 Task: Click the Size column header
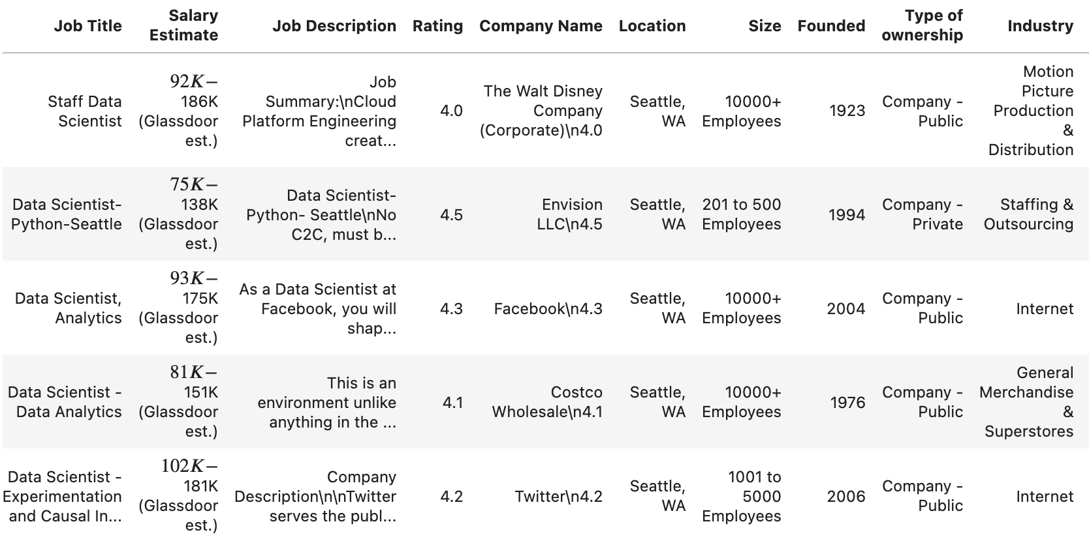(765, 26)
